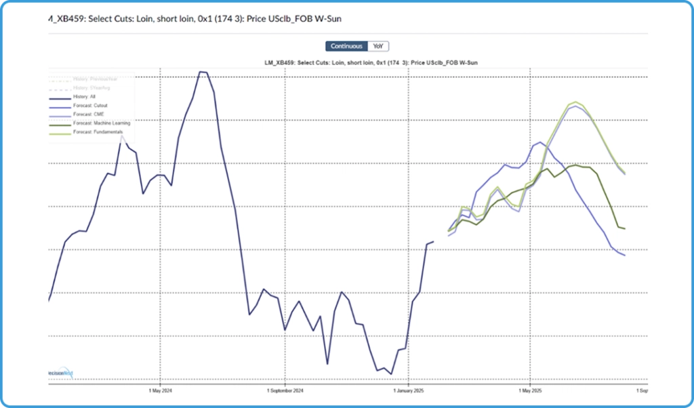Switch to the YoY chart view
Screen dimensions: 694x408
379,46
